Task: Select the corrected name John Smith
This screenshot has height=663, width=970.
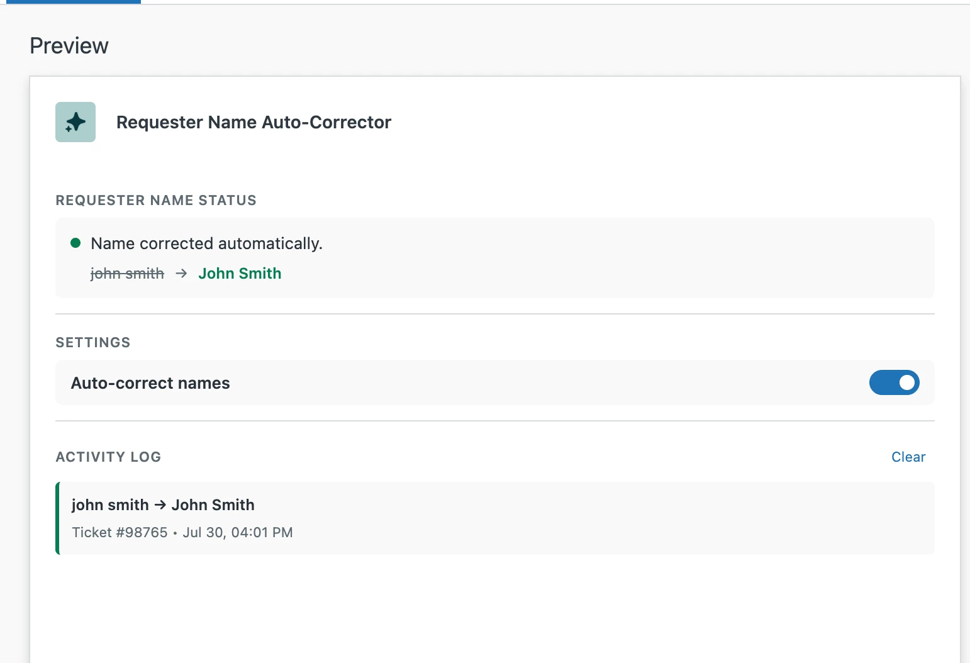Action: [240, 274]
